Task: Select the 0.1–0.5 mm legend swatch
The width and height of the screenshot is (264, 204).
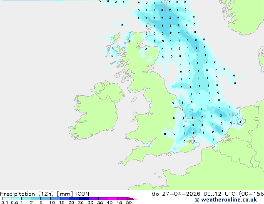Action: click(x=7, y=199)
